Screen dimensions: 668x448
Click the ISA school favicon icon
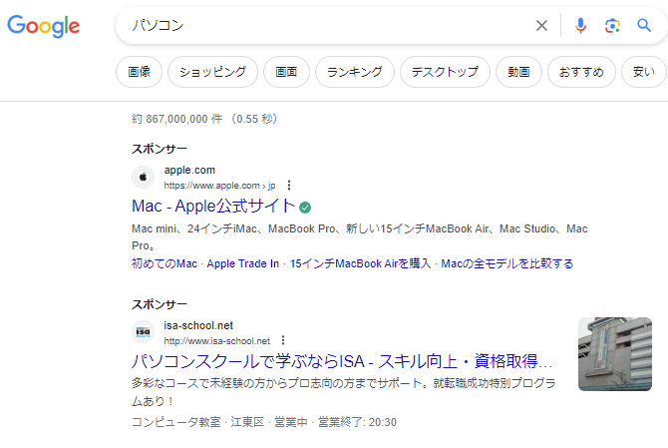(x=144, y=332)
